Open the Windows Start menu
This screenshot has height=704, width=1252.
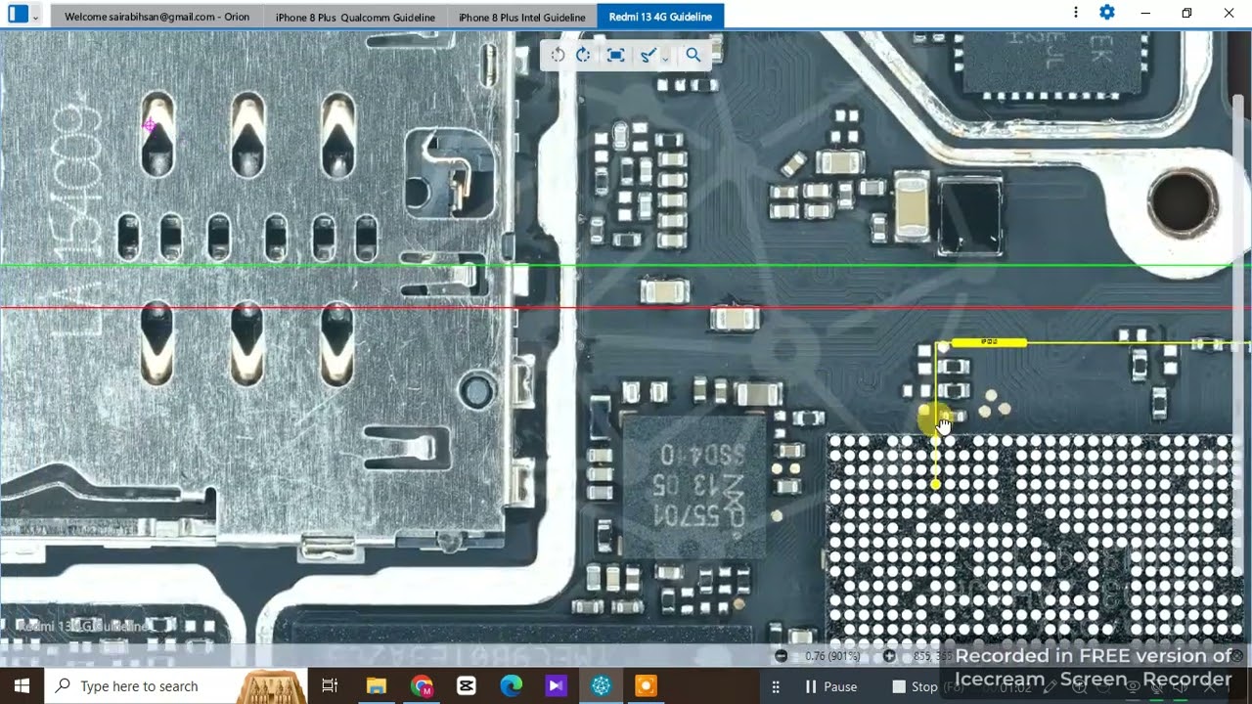(x=22, y=686)
